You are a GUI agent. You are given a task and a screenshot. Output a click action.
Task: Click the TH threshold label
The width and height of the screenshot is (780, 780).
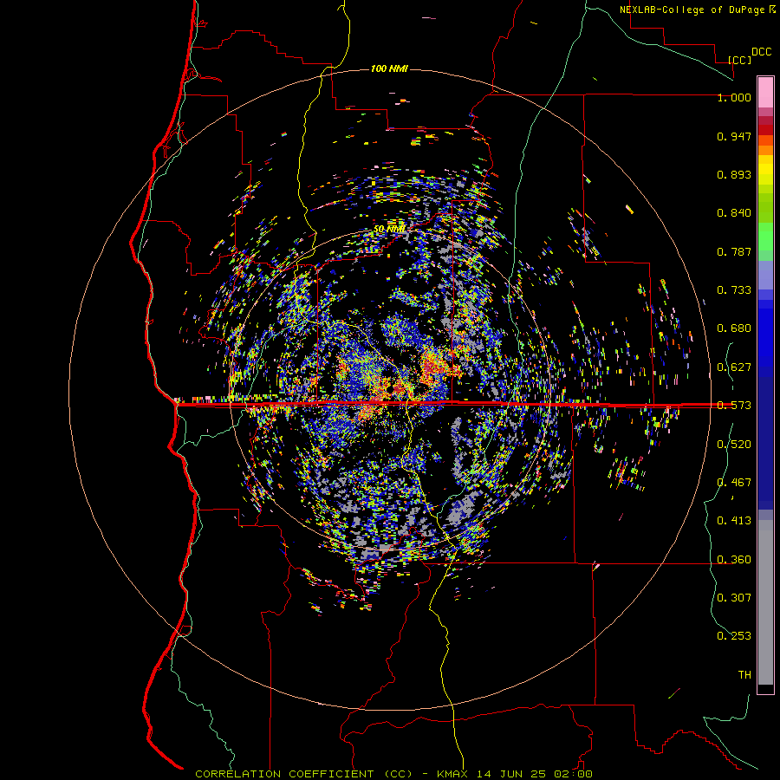(x=744, y=675)
